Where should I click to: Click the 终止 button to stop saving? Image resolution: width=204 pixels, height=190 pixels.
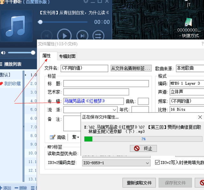143,148
